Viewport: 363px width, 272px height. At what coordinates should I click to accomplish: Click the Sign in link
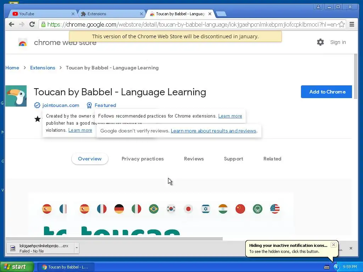338,42
